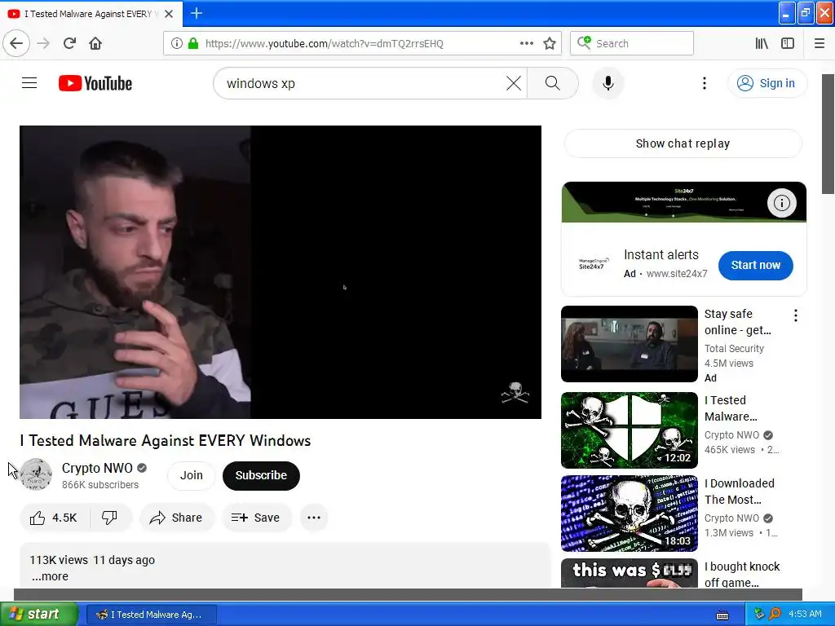The image size is (835, 626).
Task: Open more actions menu beside Save
Action: coord(314,518)
